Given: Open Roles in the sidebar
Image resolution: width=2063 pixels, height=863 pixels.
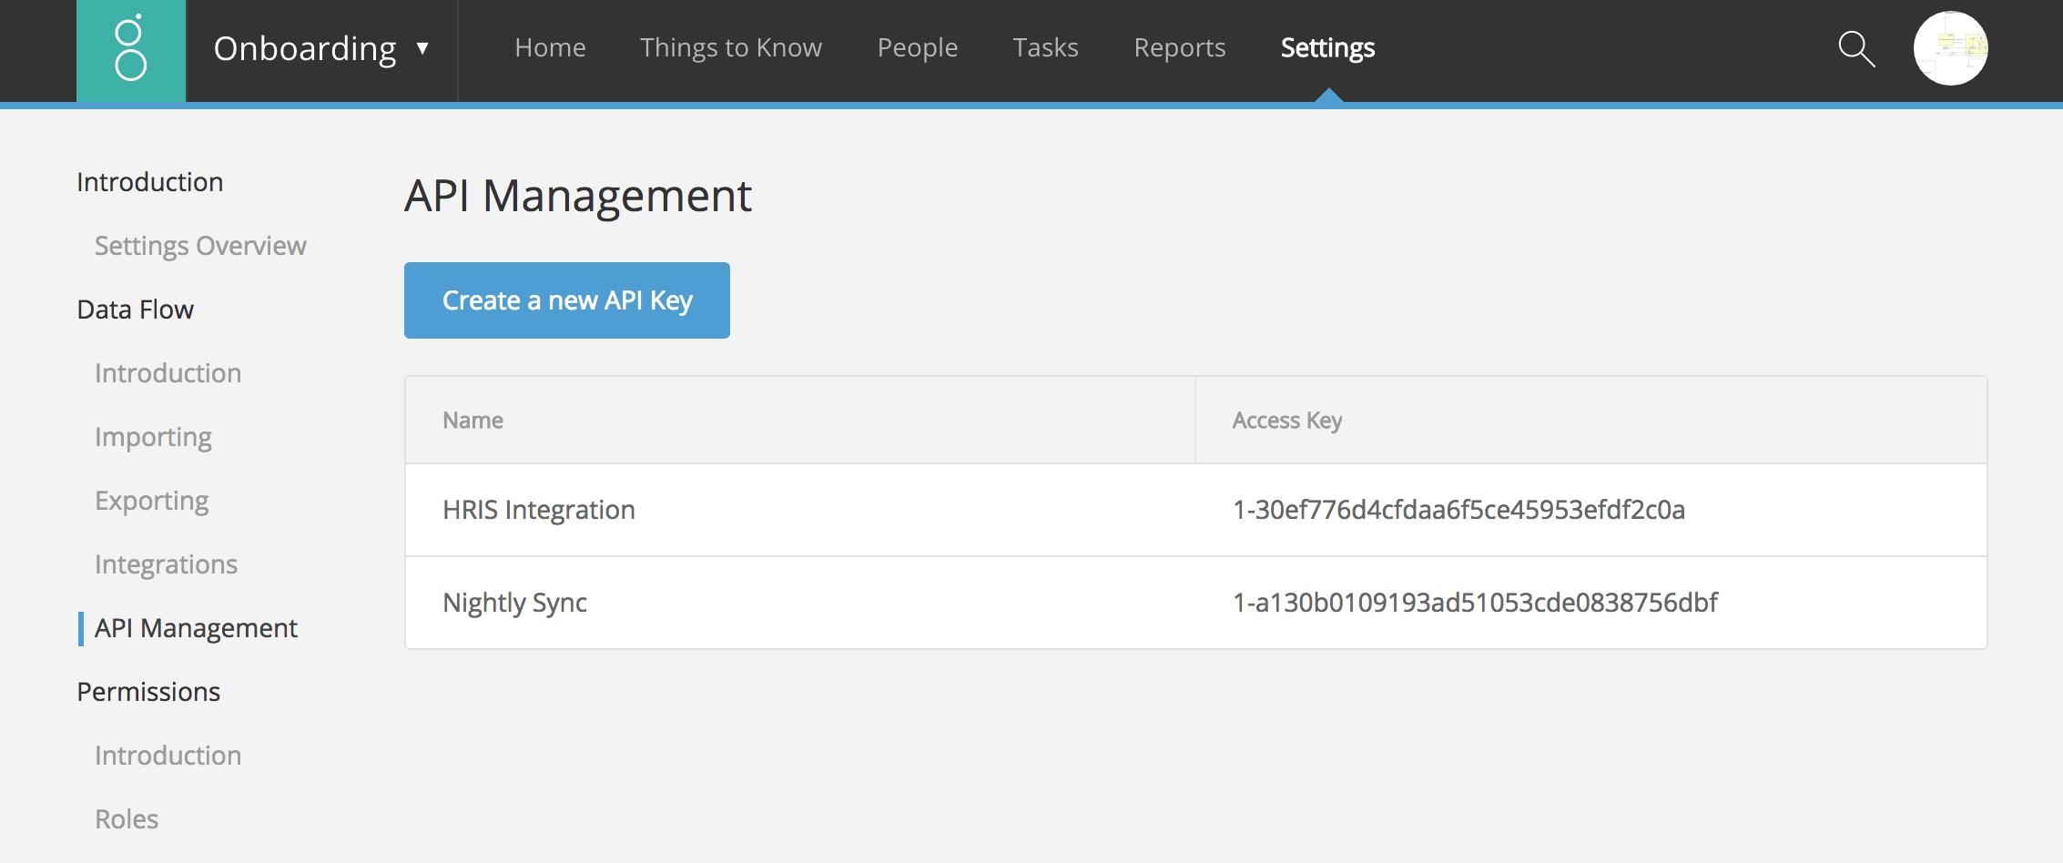Looking at the screenshot, I should click(127, 819).
